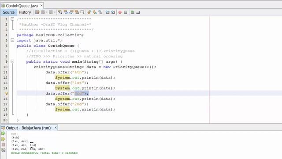This screenshot has height=159, width=282.
Task: Click the Collection > Queue > PriorityQueue comment
Action: pos(80,51)
